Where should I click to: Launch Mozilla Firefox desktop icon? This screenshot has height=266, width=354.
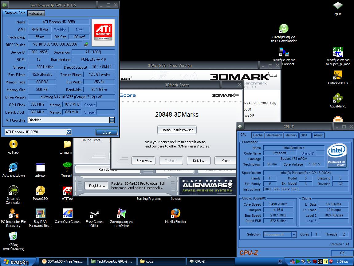coord(175,213)
